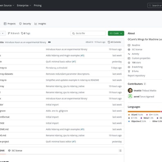Viewport: 162px width, 162px height.
Task: Open the Activity link
Action: [x=135, y=54]
